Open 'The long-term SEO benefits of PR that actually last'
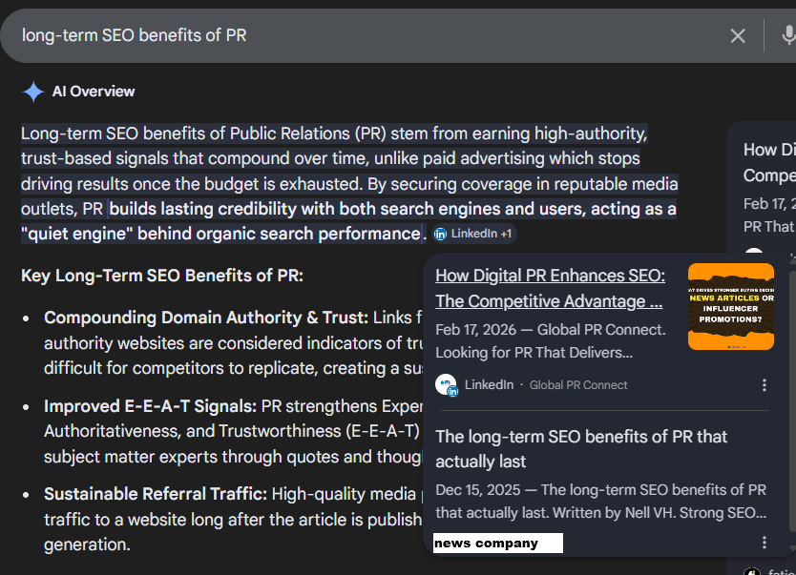 coord(581,448)
